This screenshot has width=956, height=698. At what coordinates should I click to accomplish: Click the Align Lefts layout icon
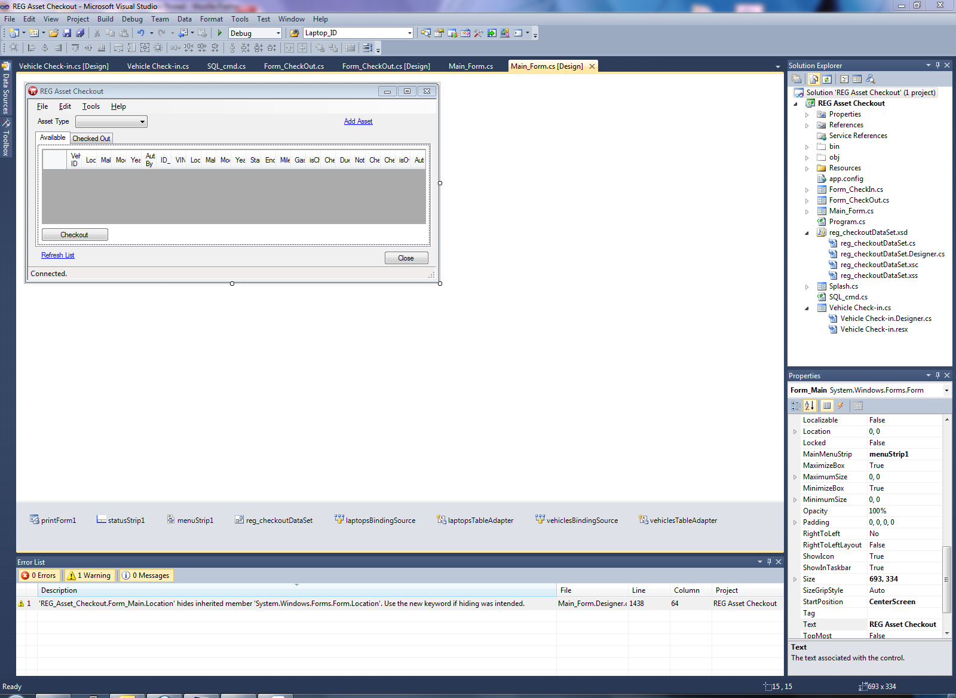click(32, 48)
